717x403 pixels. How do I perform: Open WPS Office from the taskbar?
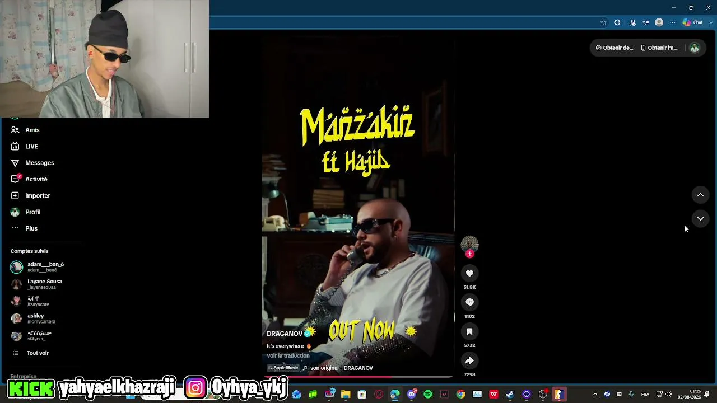click(x=493, y=394)
